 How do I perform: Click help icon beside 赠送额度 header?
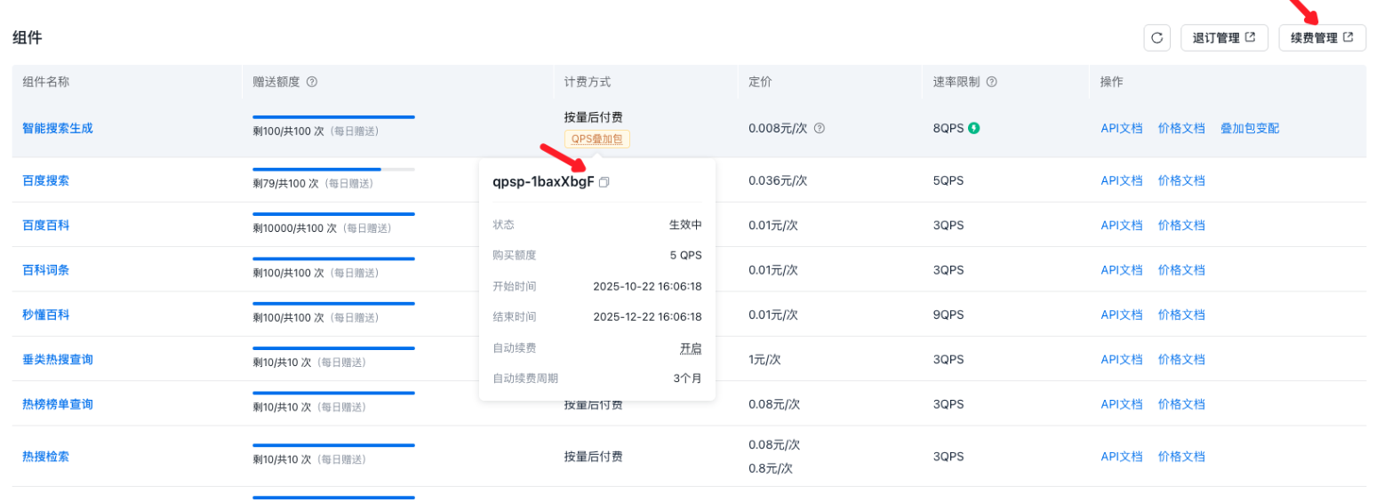pos(312,82)
